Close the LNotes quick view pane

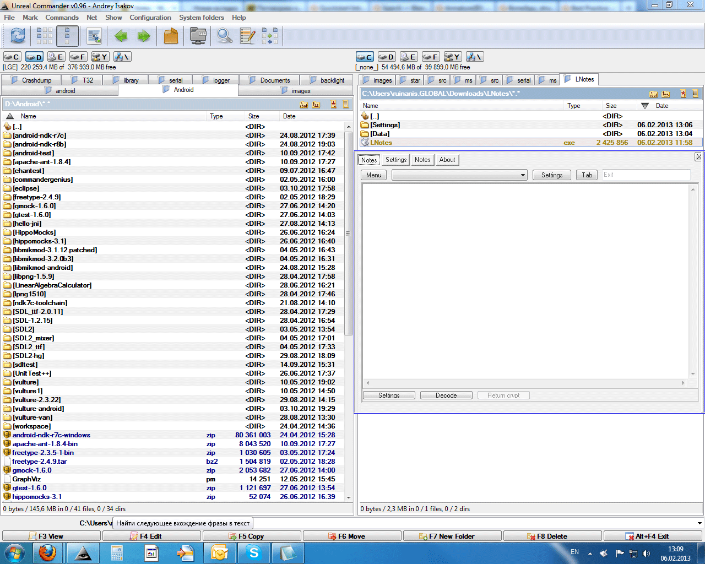pos(698,157)
